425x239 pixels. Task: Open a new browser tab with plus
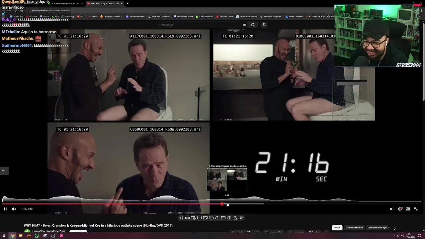pyautogui.click(x=127, y=3)
